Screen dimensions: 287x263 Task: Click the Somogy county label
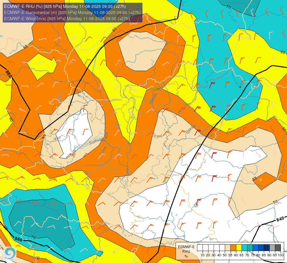click(x=96, y=141)
